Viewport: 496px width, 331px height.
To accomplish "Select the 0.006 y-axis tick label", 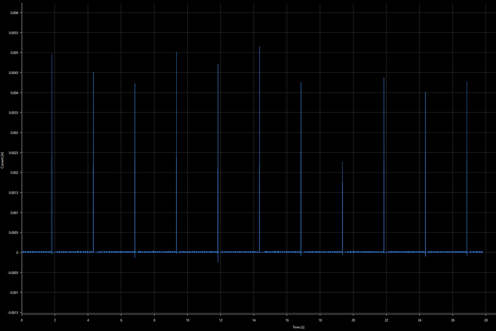I will tap(14, 12).
